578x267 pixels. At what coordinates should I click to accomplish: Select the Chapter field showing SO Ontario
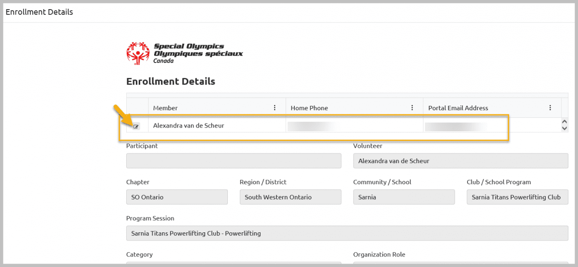click(177, 197)
